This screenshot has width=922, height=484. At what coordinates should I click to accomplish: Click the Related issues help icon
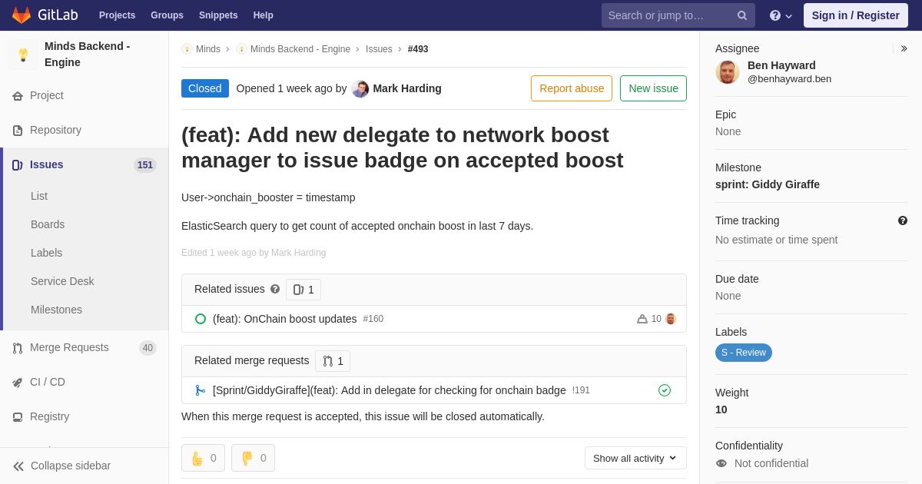[275, 289]
